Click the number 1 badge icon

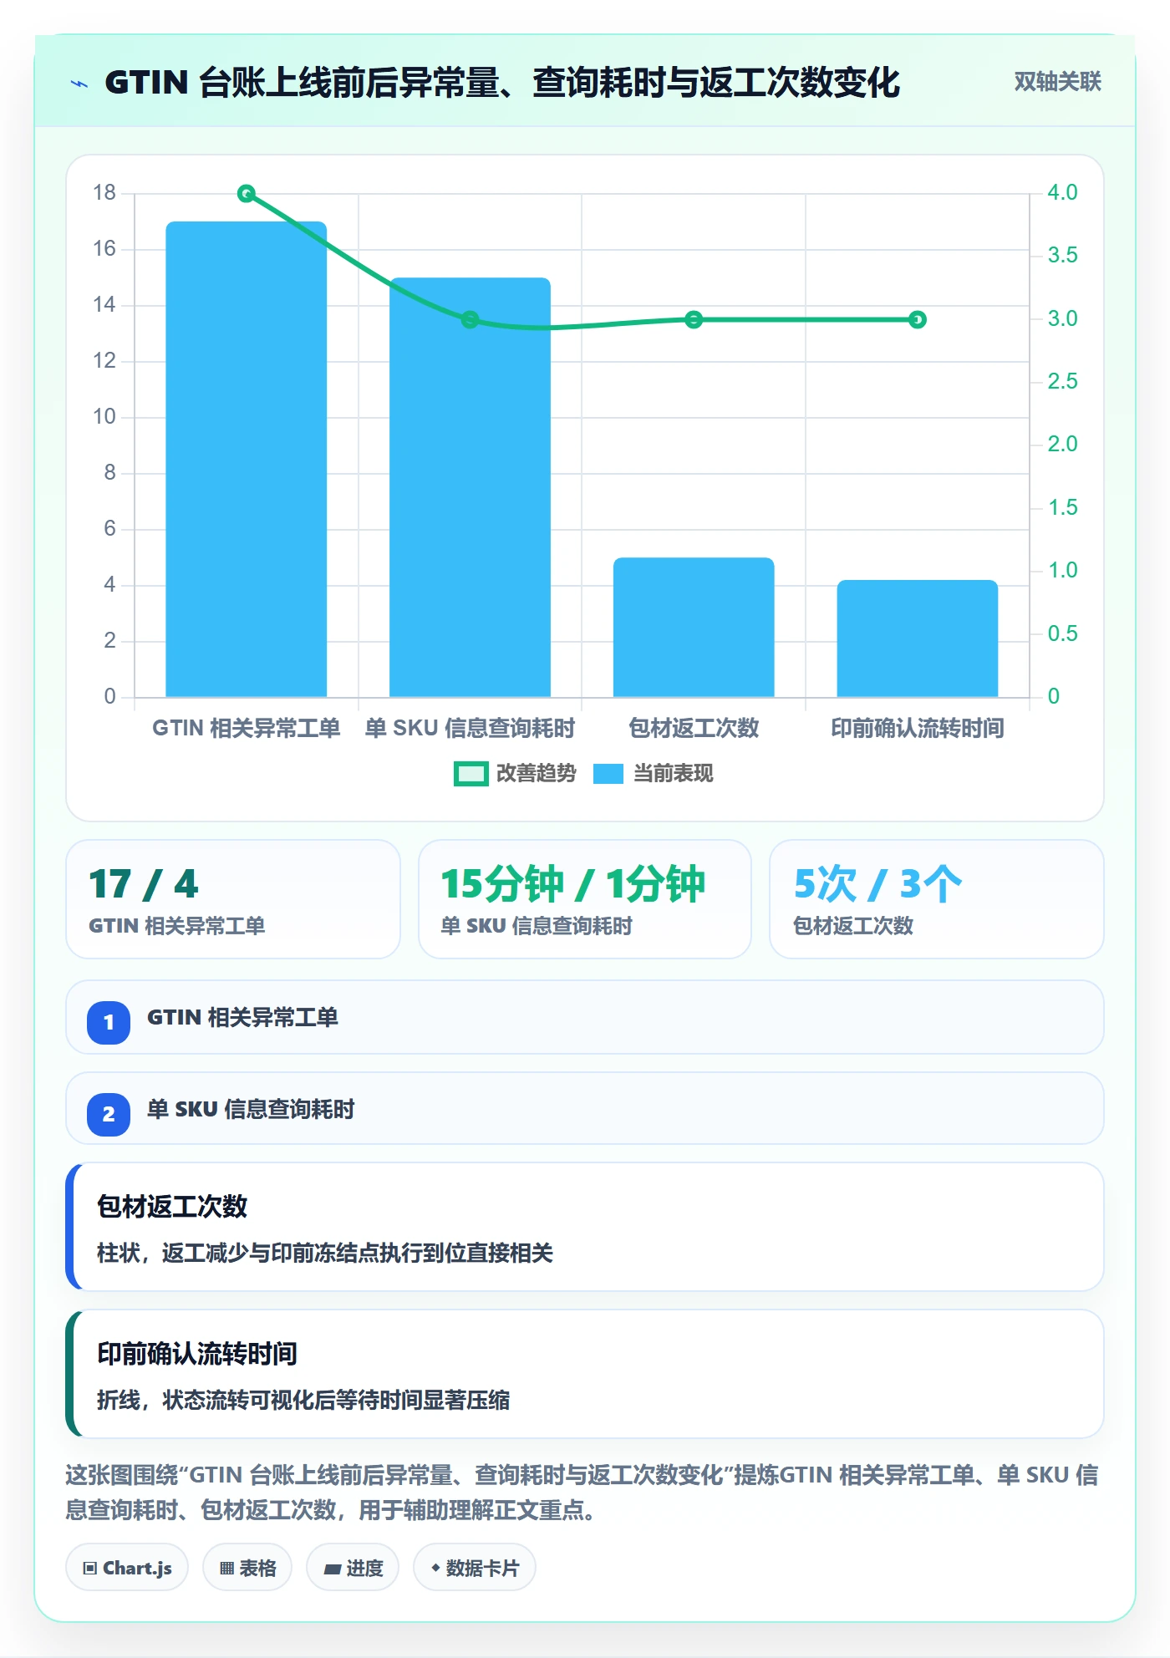point(109,1022)
